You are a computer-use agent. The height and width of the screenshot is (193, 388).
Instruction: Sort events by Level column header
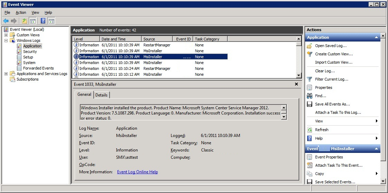(x=86, y=39)
